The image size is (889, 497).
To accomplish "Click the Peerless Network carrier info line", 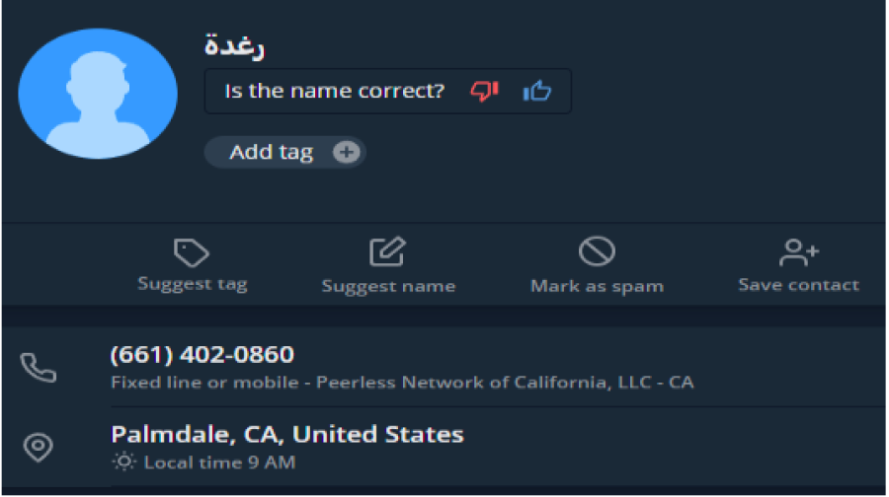I will pos(402,382).
